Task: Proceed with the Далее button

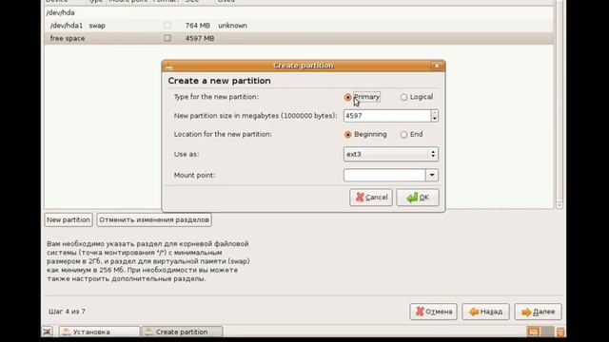Action: coord(538,312)
